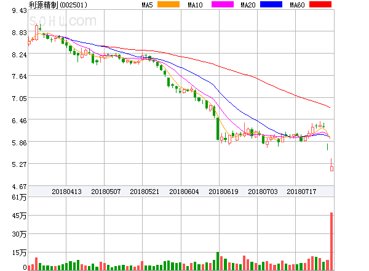369x271 pixels.
Task: Click the price axis label 8.24
Action: (x=19, y=55)
